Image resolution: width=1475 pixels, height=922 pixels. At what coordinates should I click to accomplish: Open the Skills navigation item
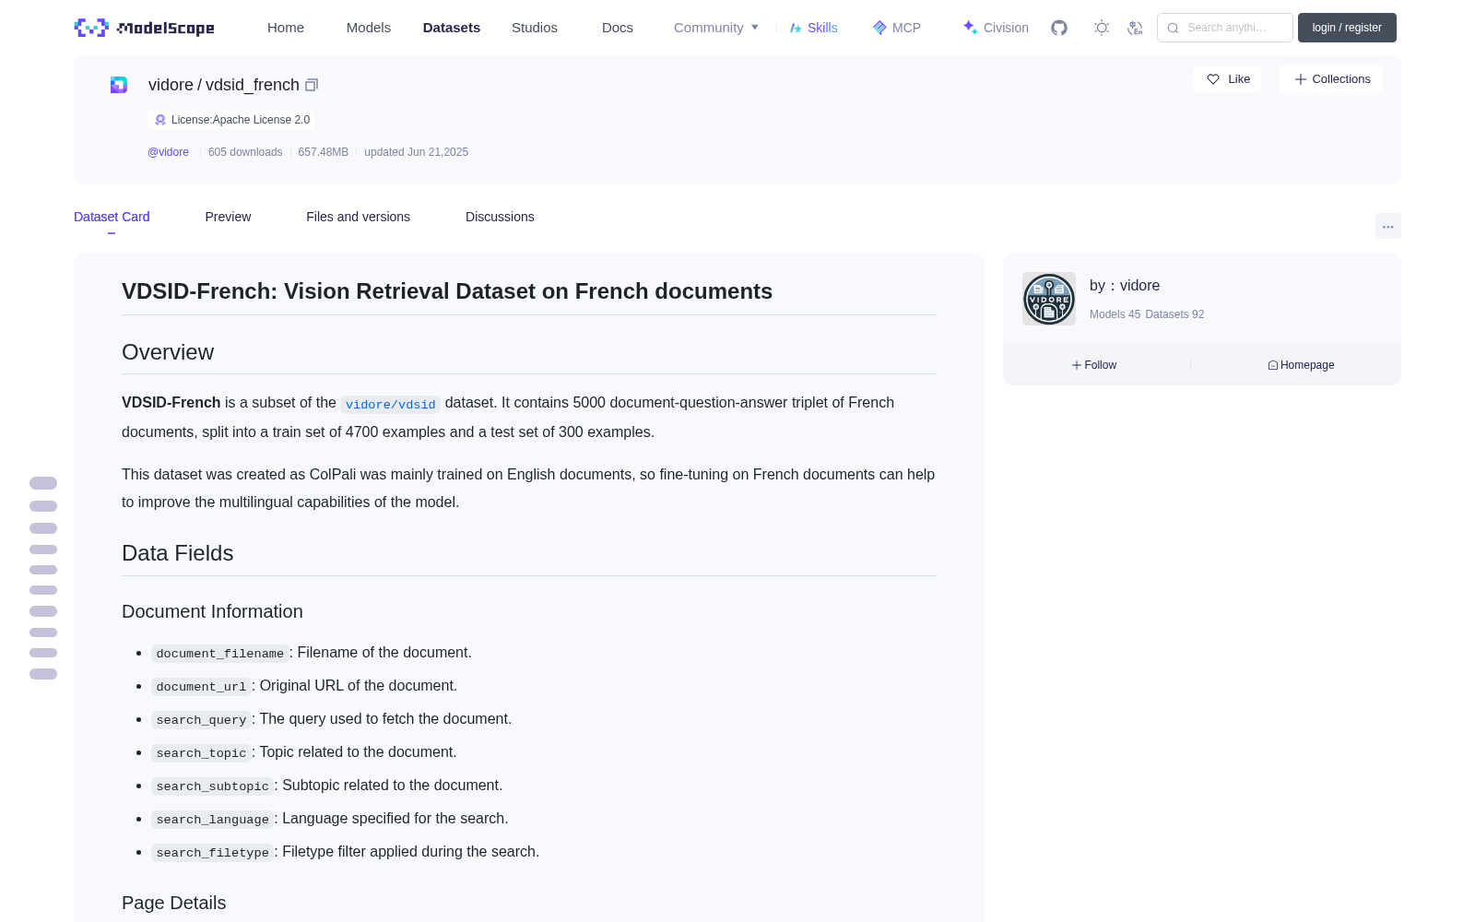click(813, 28)
